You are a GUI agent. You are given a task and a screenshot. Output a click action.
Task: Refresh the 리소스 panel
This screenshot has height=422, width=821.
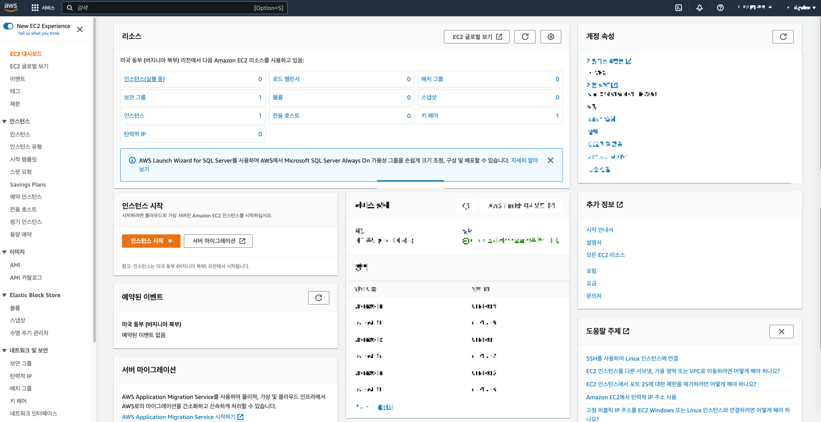(525, 37)
